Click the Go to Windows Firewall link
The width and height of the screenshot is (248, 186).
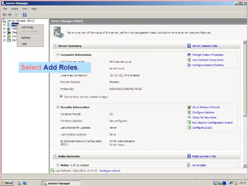pos(206,107)
